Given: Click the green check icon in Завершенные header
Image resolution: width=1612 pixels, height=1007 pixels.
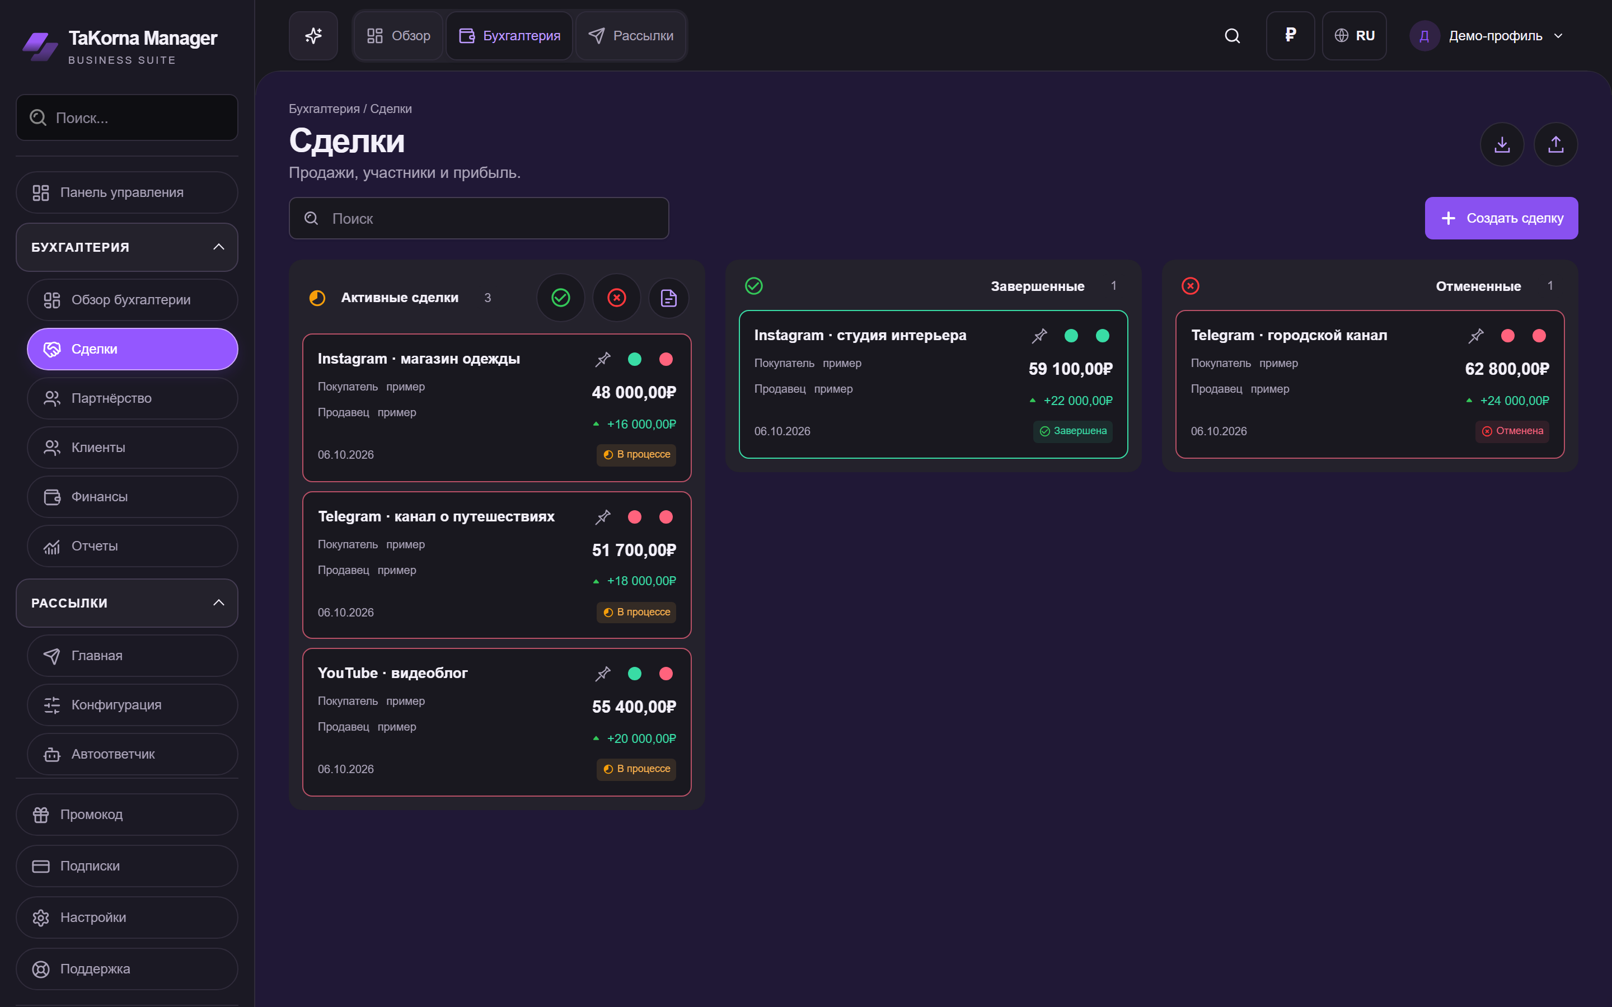Looking at the screenshot, I should coord(753,286).
